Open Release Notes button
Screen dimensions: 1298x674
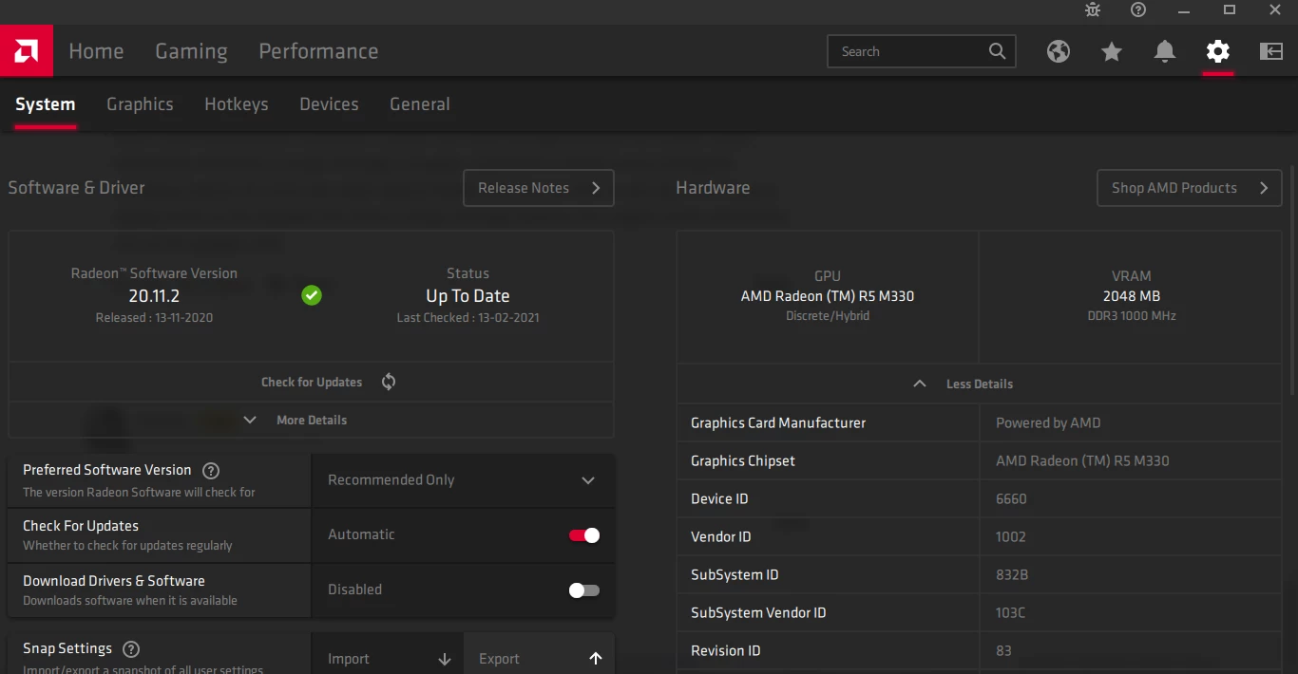coord(539,188)
